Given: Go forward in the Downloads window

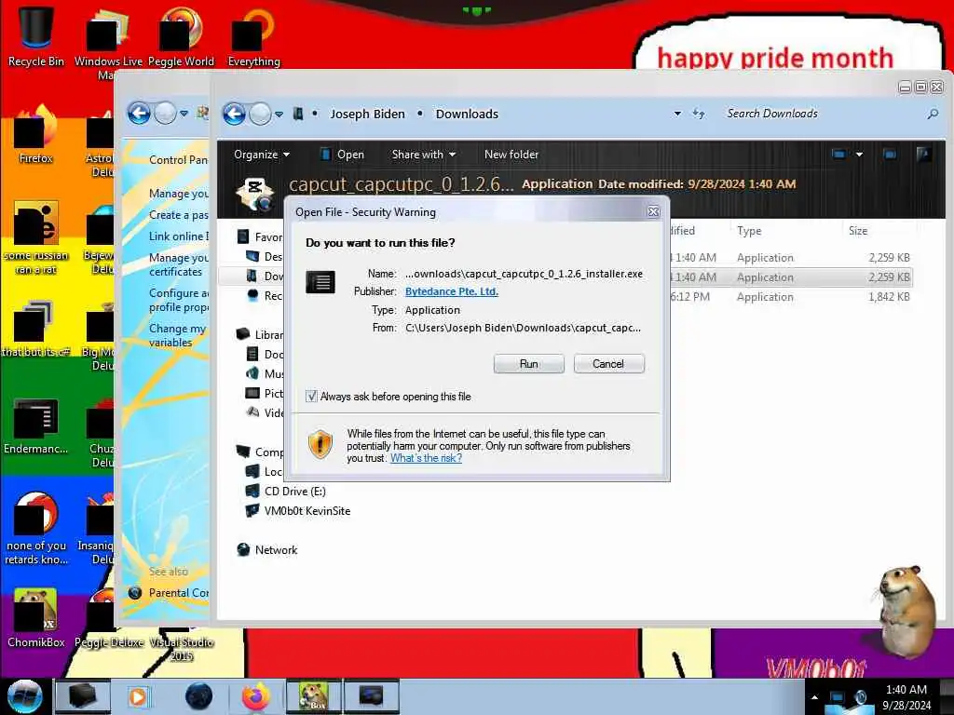Looking at the screenshot, I should point(261,114).
